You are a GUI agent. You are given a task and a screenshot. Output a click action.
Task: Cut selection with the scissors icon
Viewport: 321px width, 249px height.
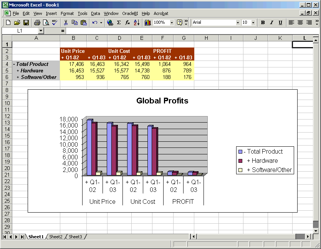(66, 23)
